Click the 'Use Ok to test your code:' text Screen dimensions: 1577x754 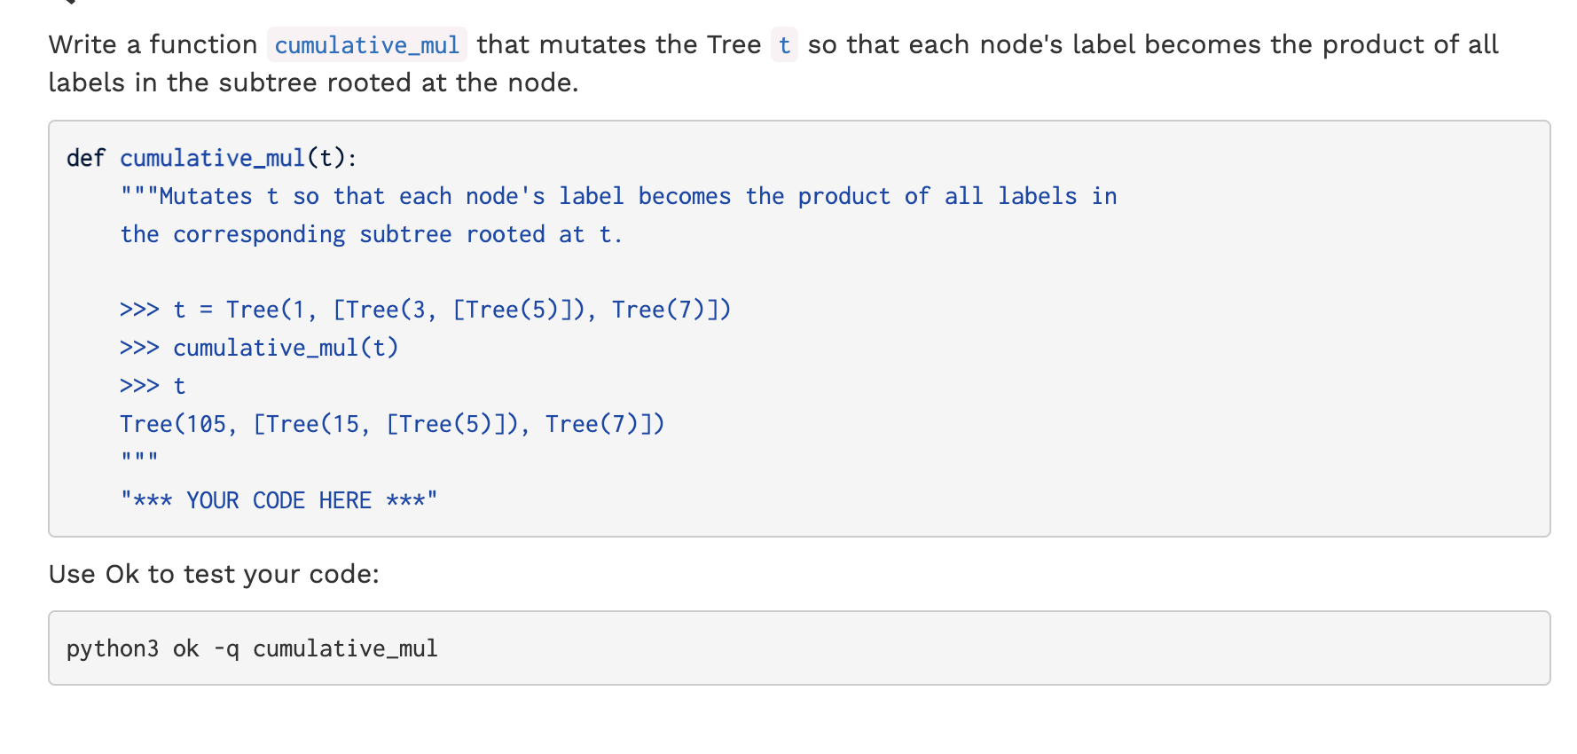pos(214,574)
